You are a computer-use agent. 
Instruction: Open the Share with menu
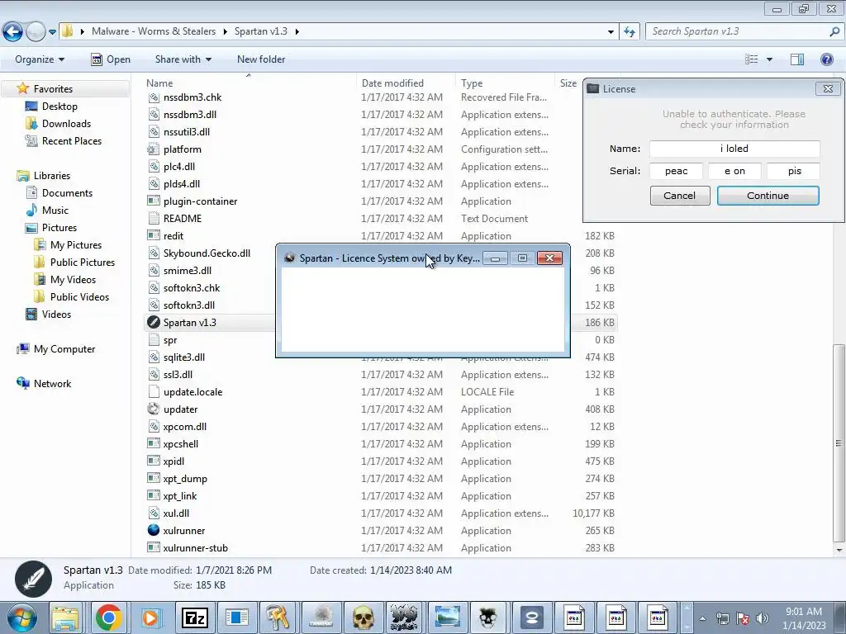click(183, 59)
